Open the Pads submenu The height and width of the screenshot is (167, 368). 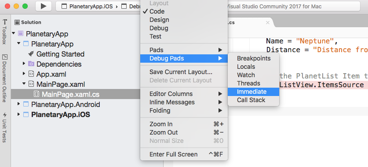184,50
